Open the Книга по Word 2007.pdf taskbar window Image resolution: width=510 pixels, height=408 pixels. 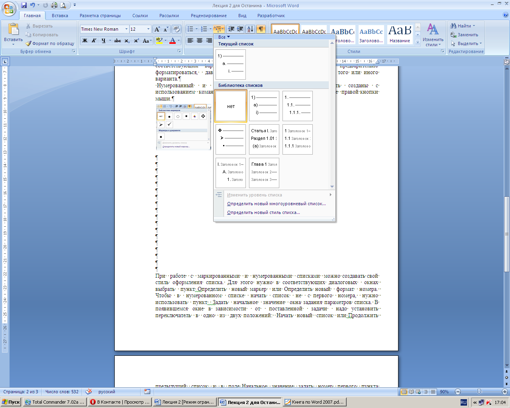(x=314, y=402)
